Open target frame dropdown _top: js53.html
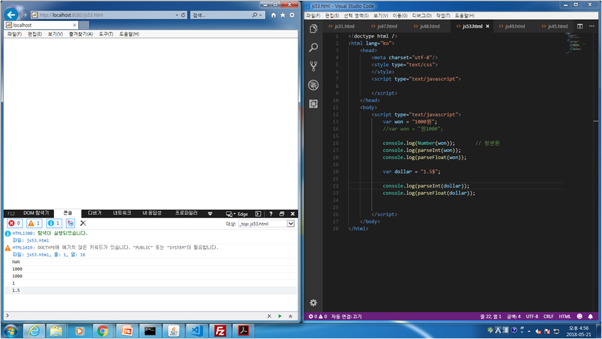The image size is (602, 339). (x=266, y=223)
